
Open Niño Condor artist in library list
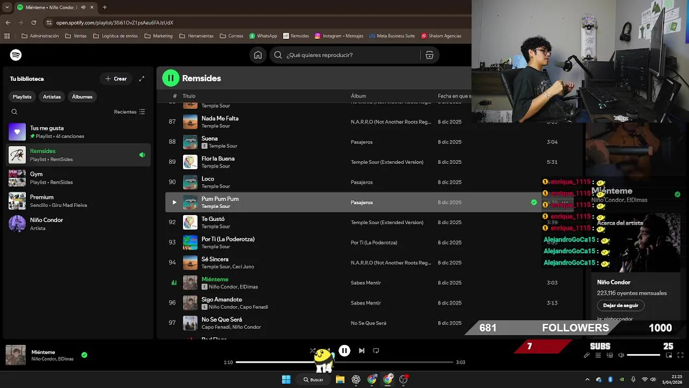pos(79,224)
